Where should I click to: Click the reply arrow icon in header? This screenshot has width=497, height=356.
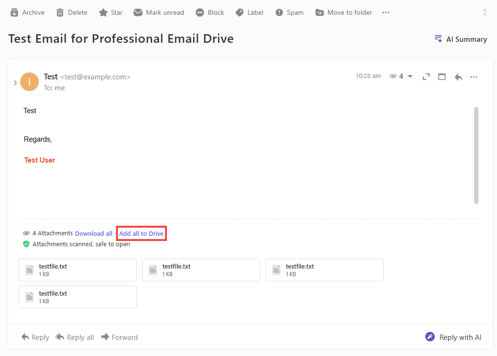click(x=458, y=77)
